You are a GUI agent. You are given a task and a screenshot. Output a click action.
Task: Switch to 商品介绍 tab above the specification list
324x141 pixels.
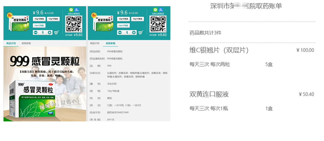94,43
